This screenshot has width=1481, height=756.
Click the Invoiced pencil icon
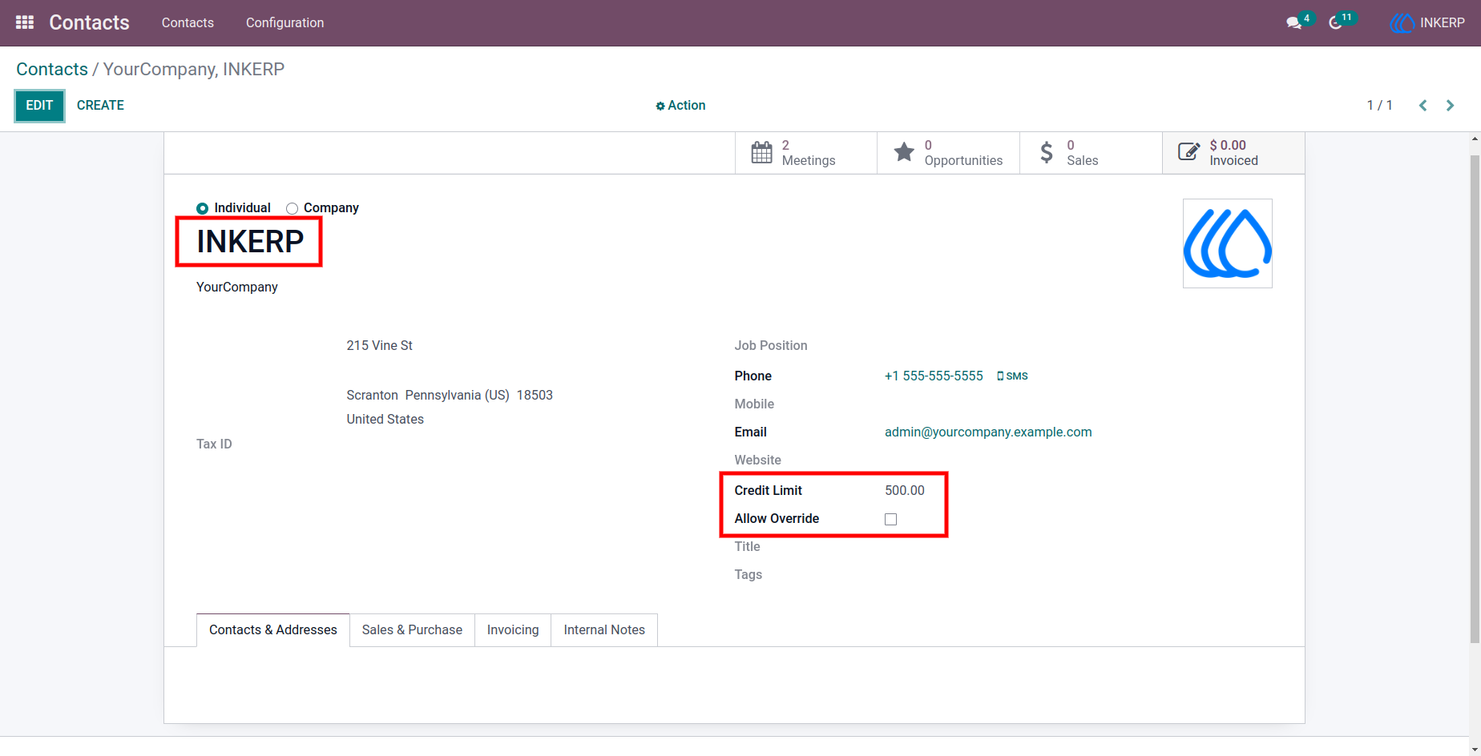click(1189, 152)
